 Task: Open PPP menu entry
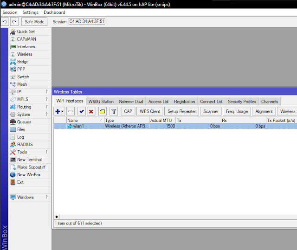(30, 69)
